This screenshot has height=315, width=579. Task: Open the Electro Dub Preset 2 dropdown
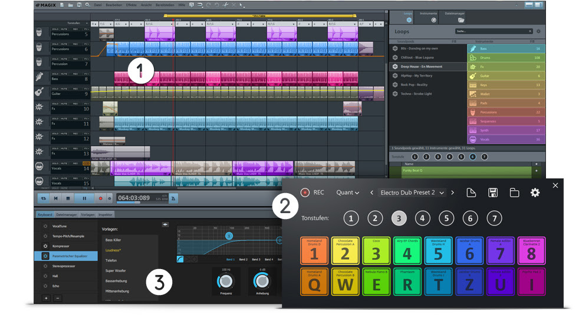click(412, 193)
